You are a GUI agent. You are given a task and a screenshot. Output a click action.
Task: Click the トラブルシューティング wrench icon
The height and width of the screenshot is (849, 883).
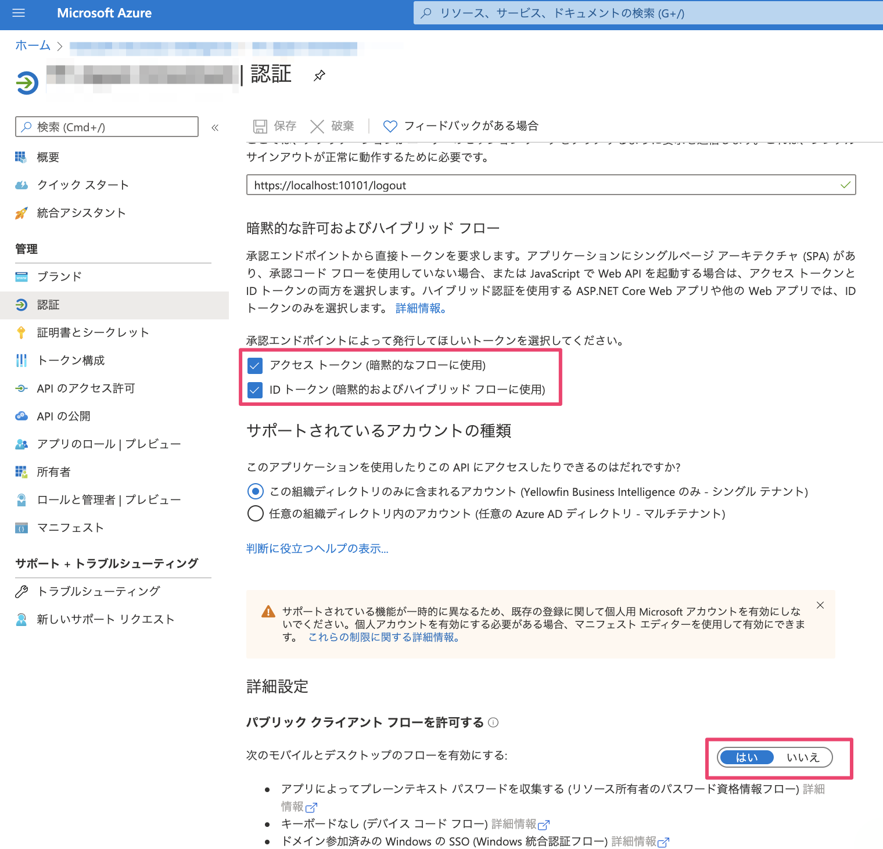(x=21, y=592)
